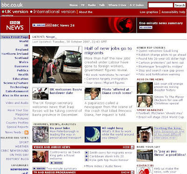The width and height of the screenshot is (187, 174).
Task: Open 'Controversy as Saudi King gets a Royal welcome'
Action: coord(65,155)
